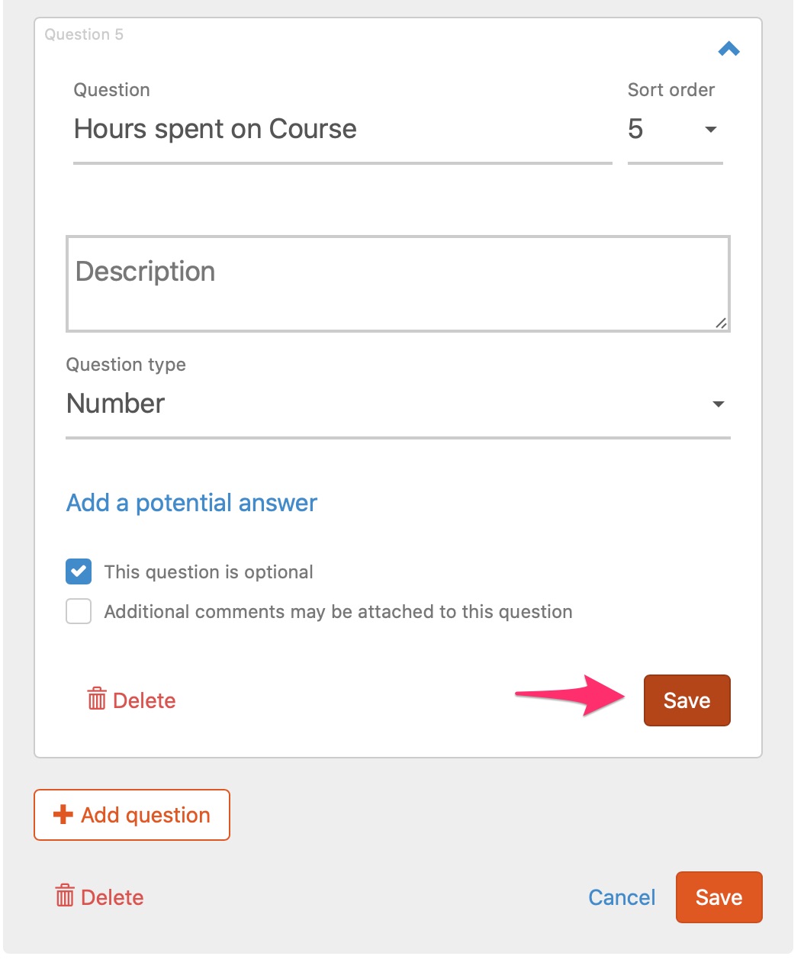Viewport: 804px width, 969px height.
Task: Enable additional comments checkbox
Action: [79, 611]
